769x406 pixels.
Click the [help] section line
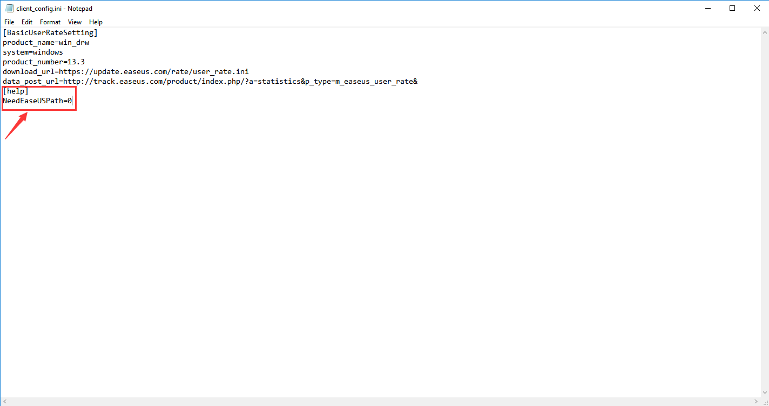pos(16,91)
